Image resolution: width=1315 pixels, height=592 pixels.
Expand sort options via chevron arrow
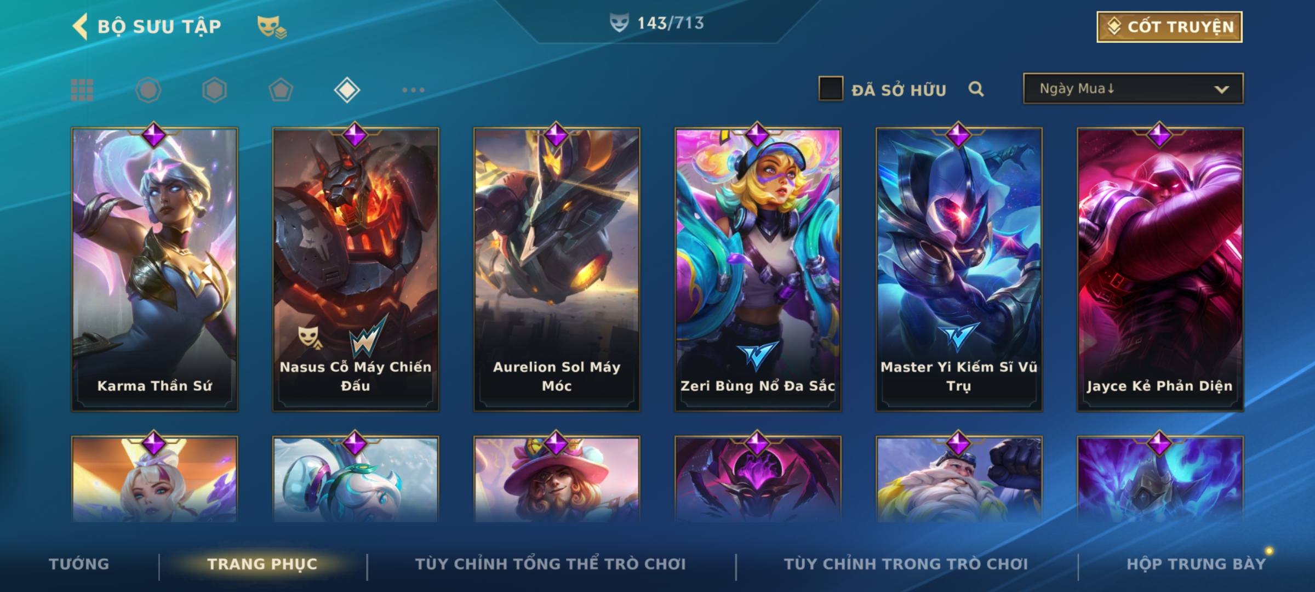coord(1221,90)
